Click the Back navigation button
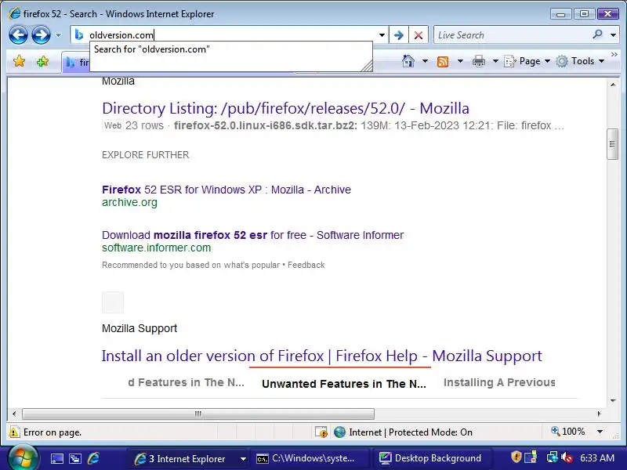The height and width of the screenshot is (470, 627). click(18, 35)
